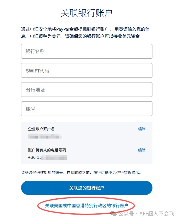Click the 银行名称 input field
The image size is (180, 221).
86,51
